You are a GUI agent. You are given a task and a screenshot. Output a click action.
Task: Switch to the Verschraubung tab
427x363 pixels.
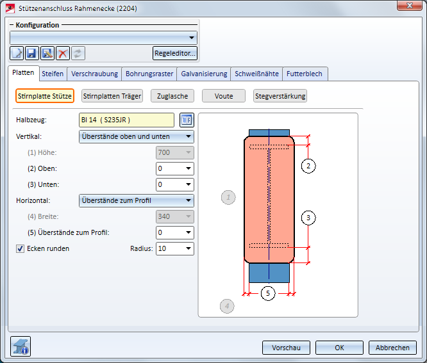(95, 74)
